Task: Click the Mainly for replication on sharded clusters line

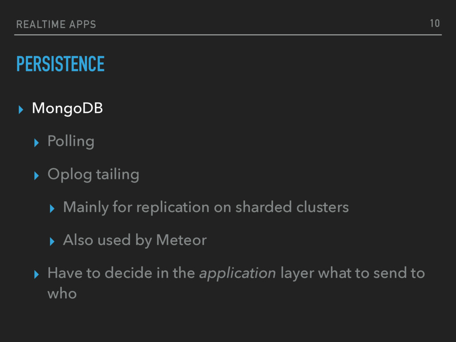Action: (x=206, y=208)
